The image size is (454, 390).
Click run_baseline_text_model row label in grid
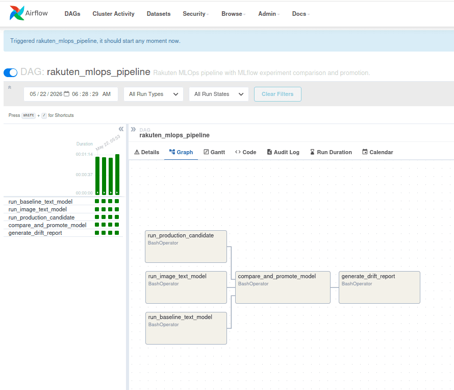click(x=40, y=202)
